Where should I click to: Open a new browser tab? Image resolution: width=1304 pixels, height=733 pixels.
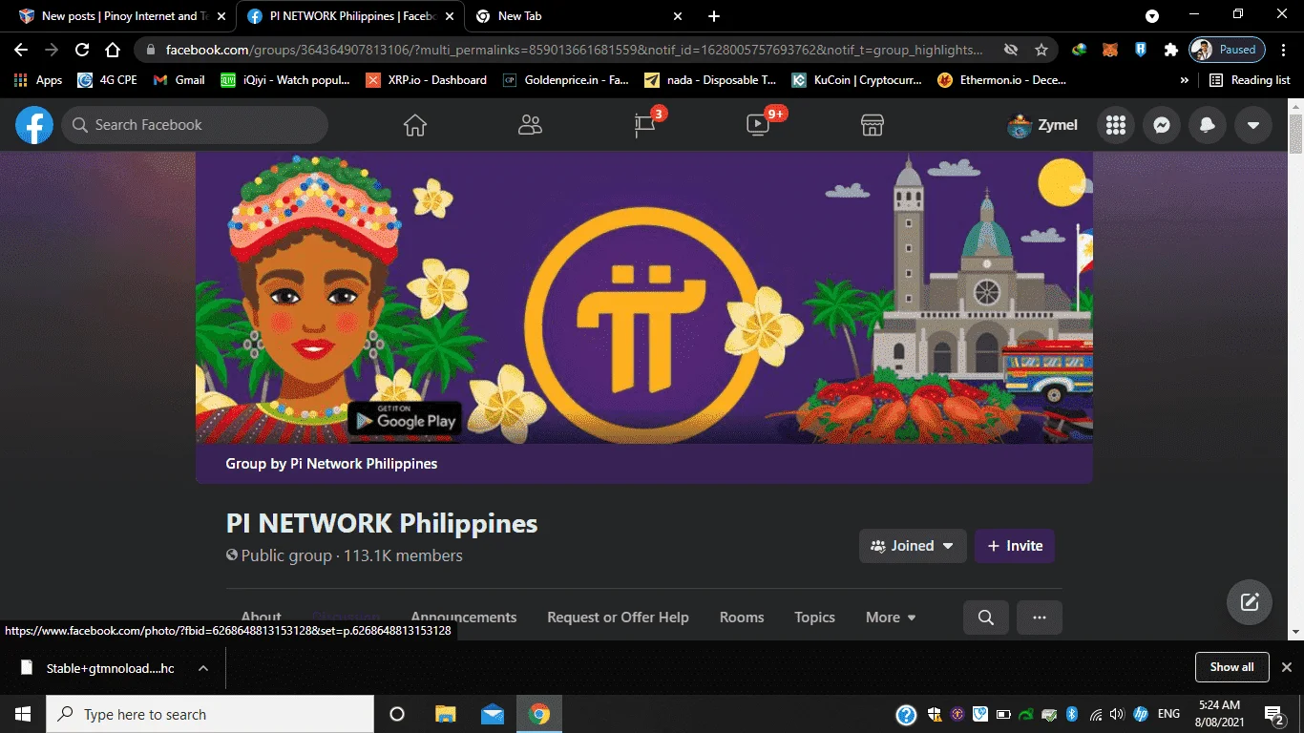click(714, 16)
